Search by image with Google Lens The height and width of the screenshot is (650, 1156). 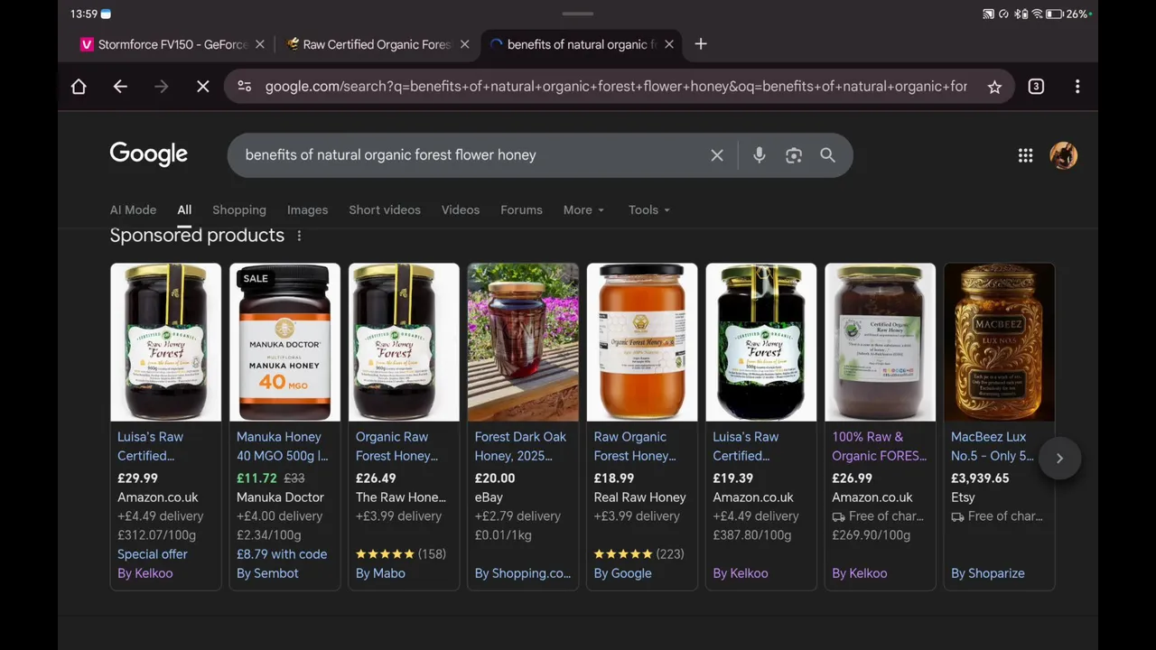coord(793,155)
